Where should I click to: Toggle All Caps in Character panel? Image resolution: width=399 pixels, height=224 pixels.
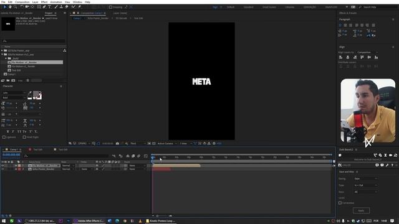coord(19,131)
